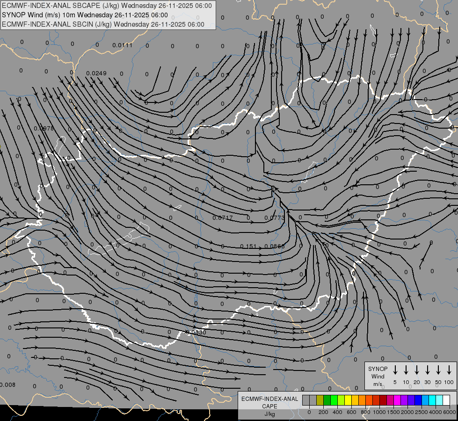Click ECMWF-INDEX-ANAL label in CAPE legend
Screen dimensions: 458x421
[269, 399]
